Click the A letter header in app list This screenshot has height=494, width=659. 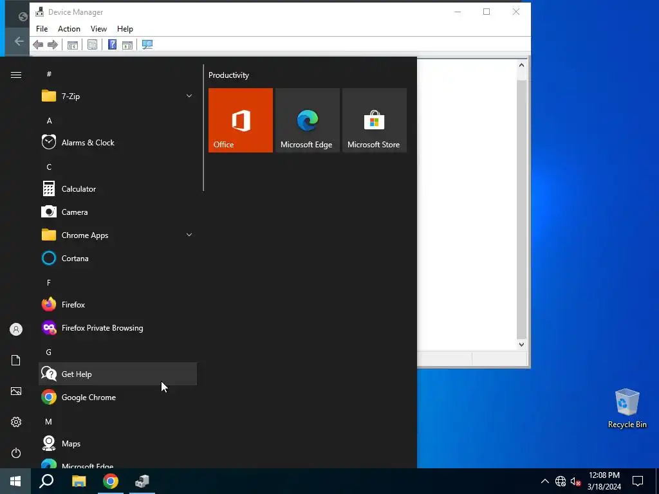coord(49,120)
